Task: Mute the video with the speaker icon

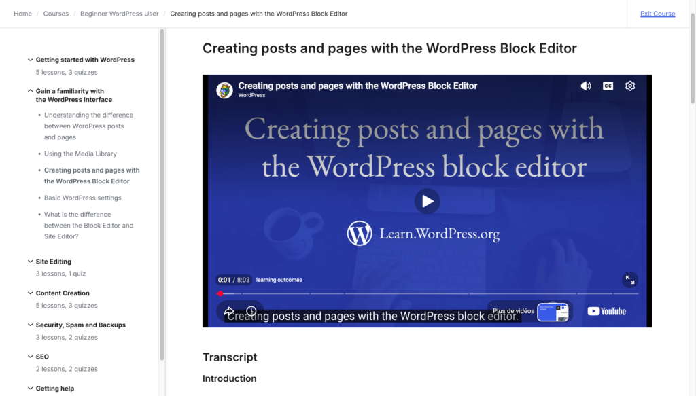Action: tap(585, 86)
